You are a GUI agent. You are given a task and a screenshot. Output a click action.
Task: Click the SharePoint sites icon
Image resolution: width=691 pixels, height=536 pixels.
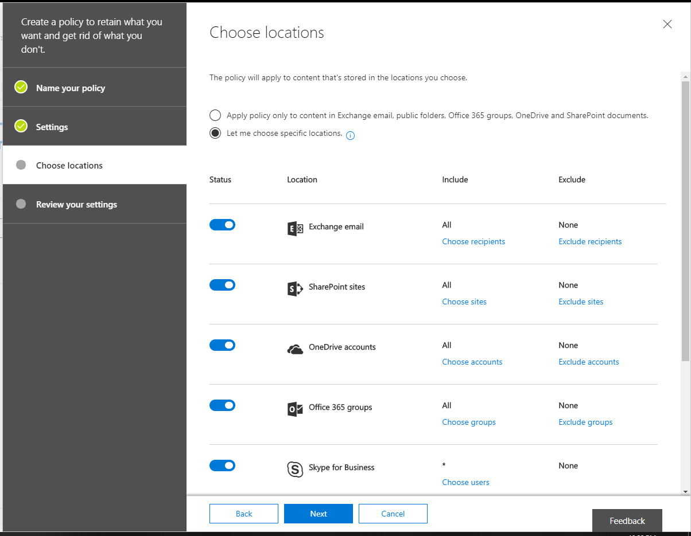point(295,289)
